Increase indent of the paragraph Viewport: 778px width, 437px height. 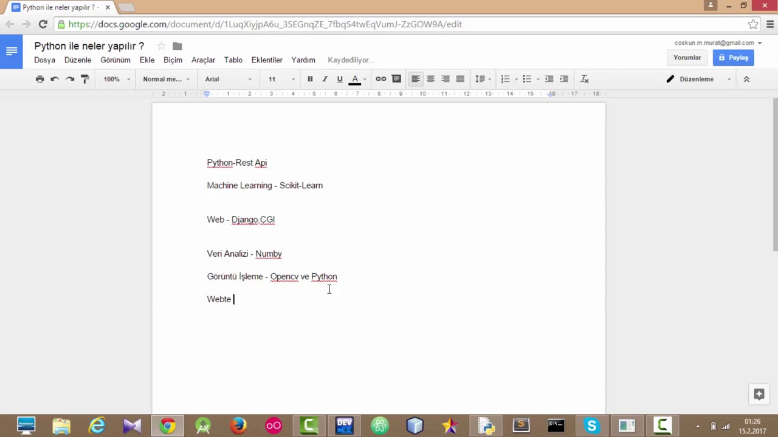(x=564, y=79)
